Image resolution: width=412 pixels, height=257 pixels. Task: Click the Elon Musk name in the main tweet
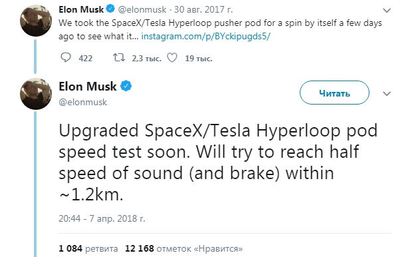[88, 86]
